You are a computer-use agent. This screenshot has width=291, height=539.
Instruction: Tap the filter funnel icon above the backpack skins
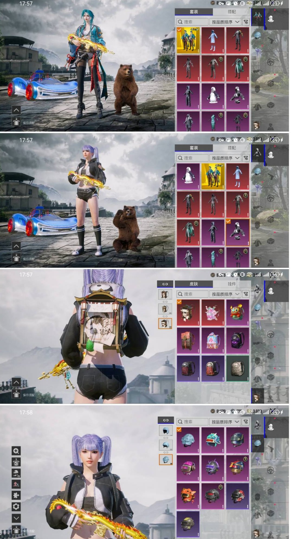click(246, 294)
